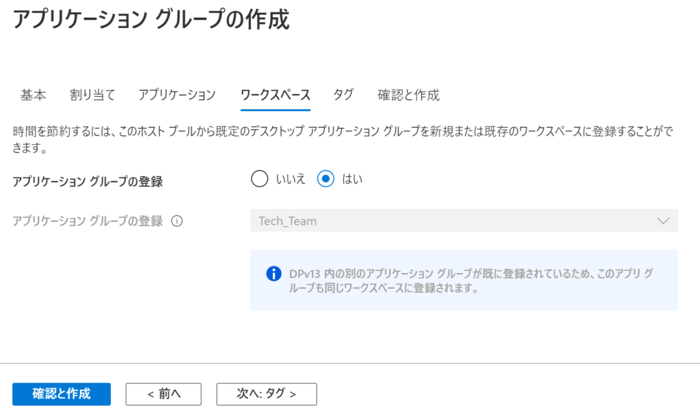Click the blue information icon in the notice box

tap(273, 273)
